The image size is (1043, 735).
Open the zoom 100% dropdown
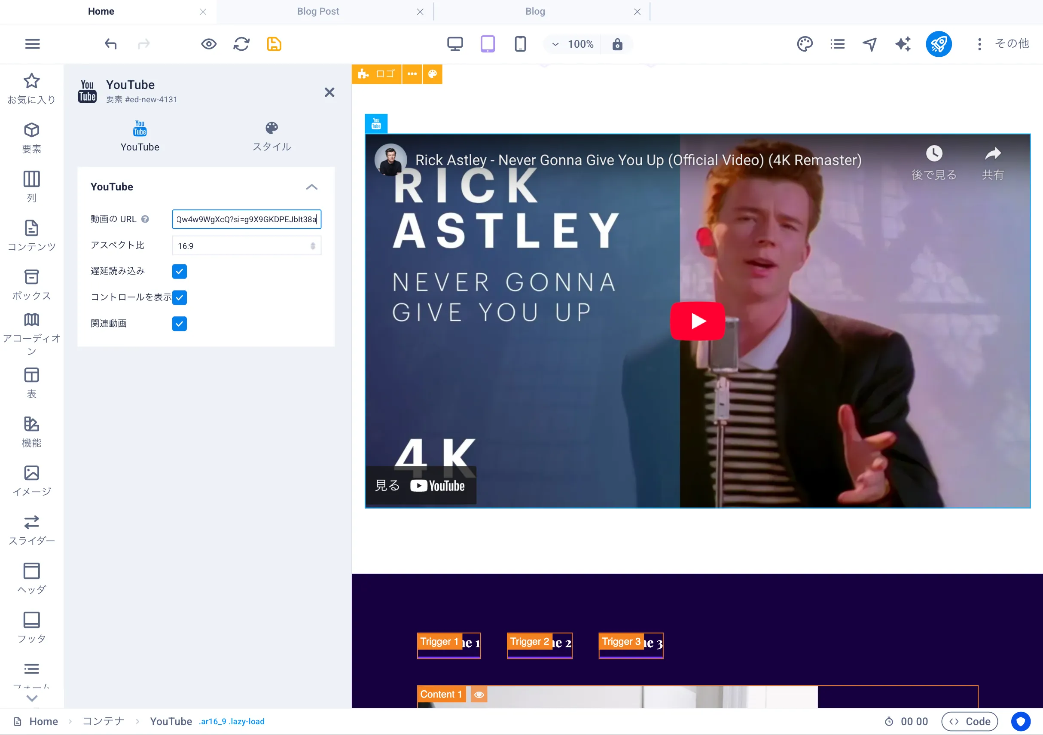point(572,44)
